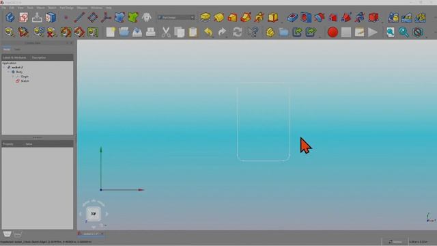Open the Macro menu
437x246 pixels.
click(40, 8)
